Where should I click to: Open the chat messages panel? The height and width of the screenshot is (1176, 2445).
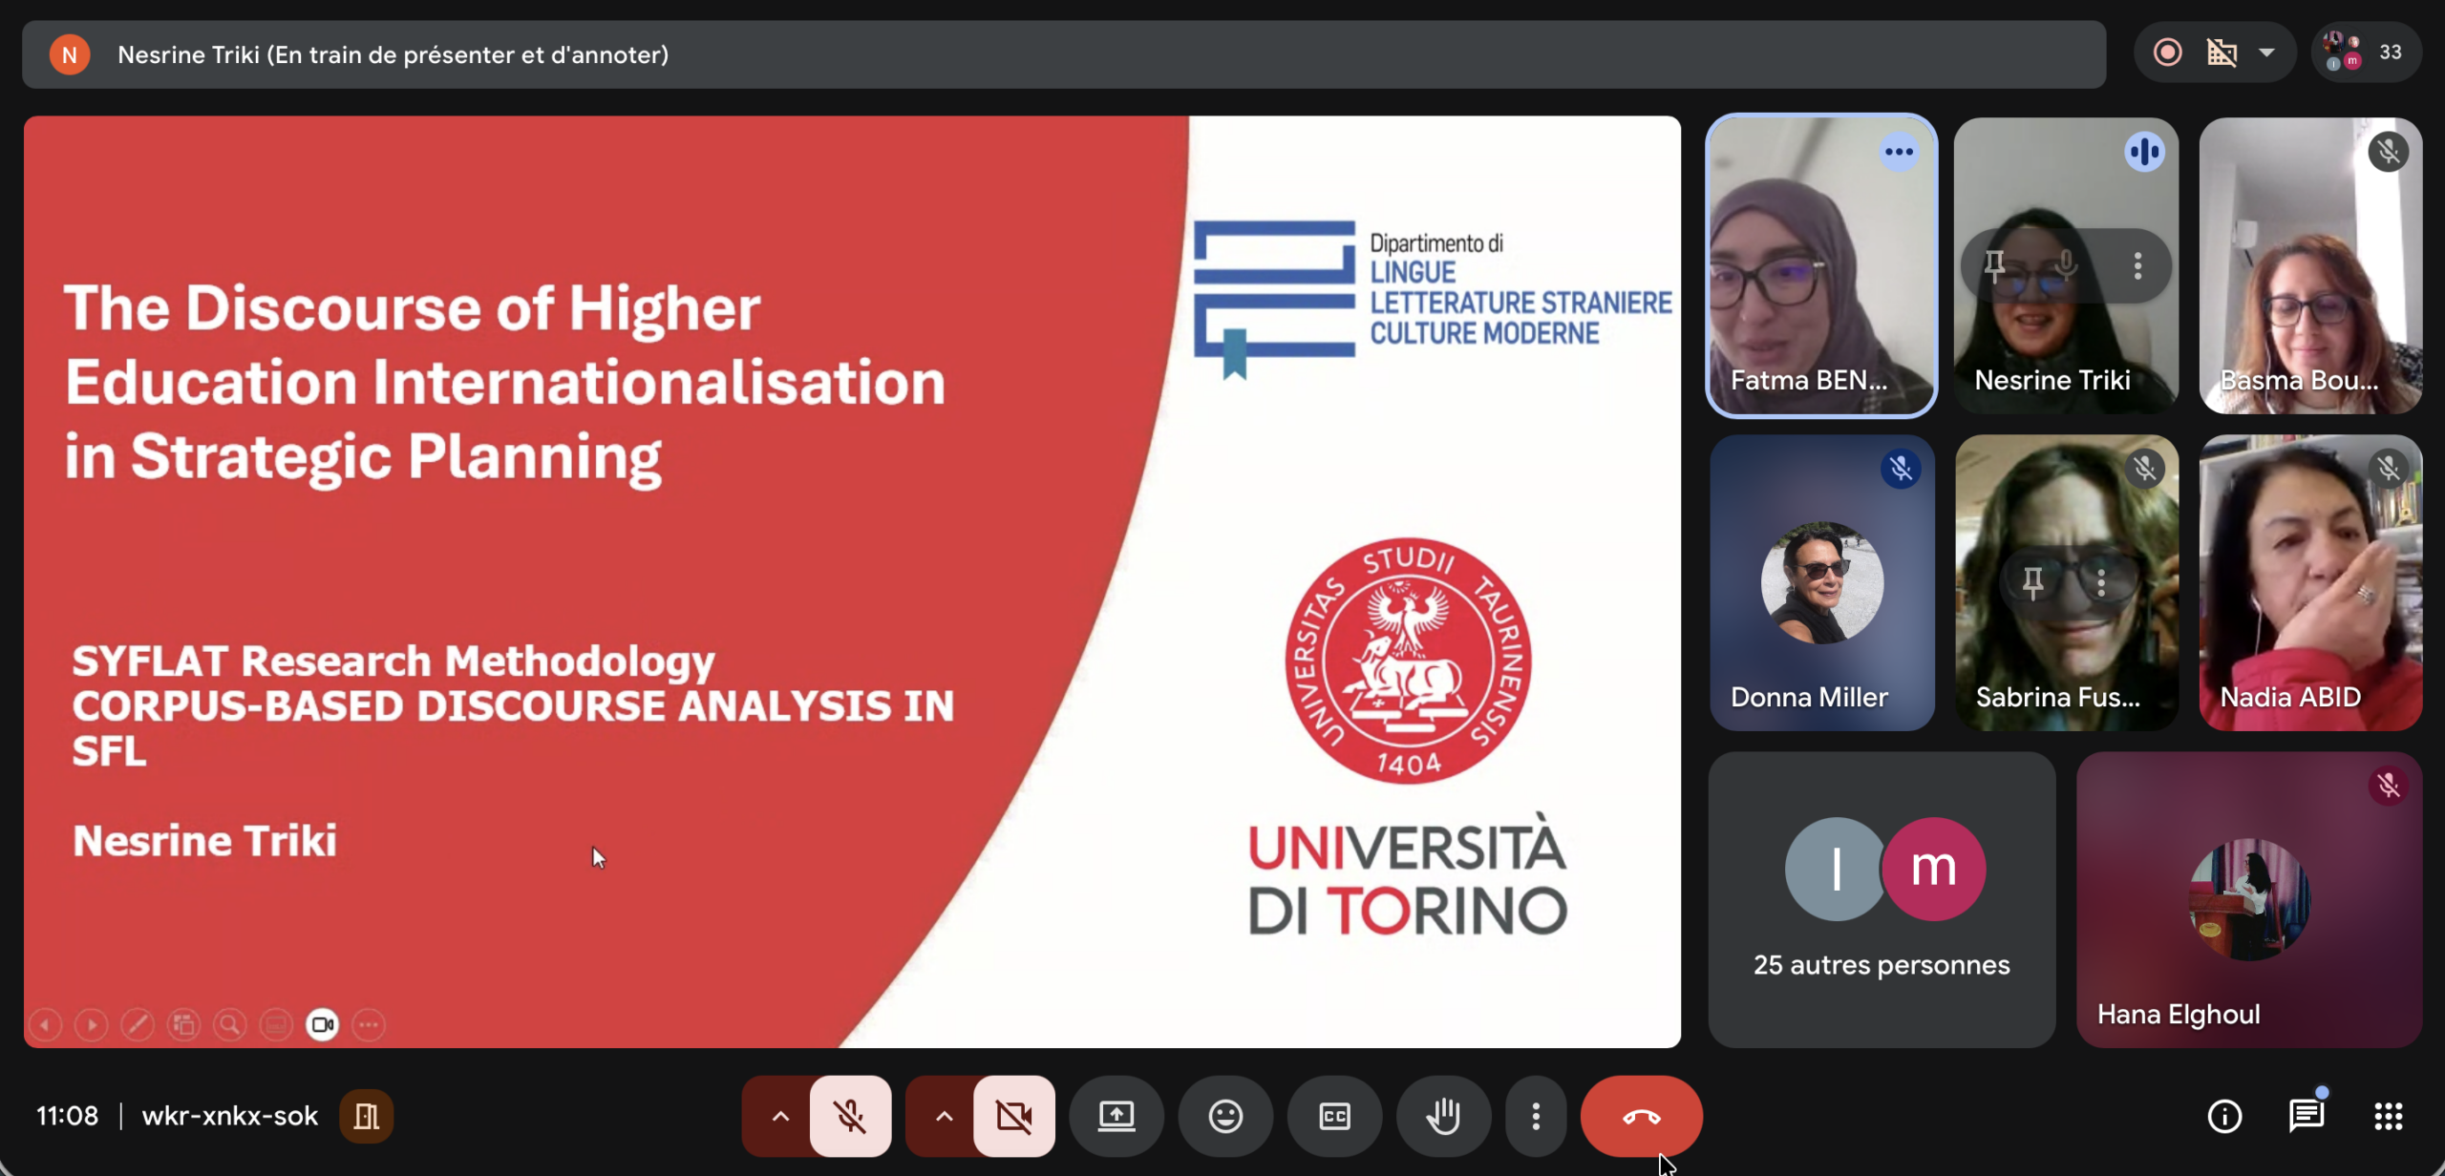tap(2307, 1116)
